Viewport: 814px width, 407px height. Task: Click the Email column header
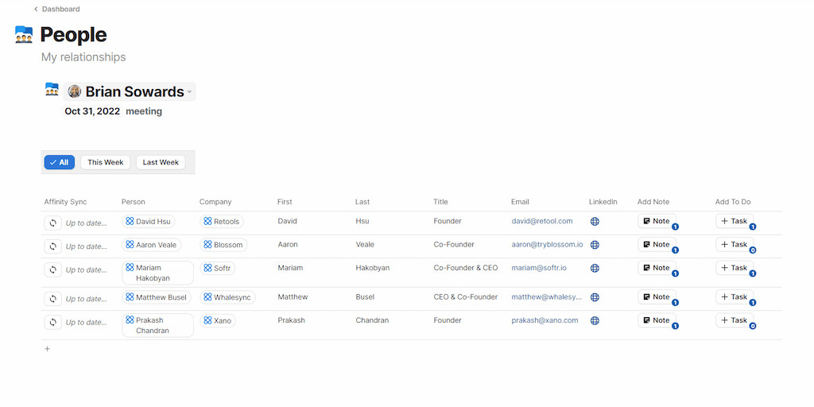pos(520,202)
